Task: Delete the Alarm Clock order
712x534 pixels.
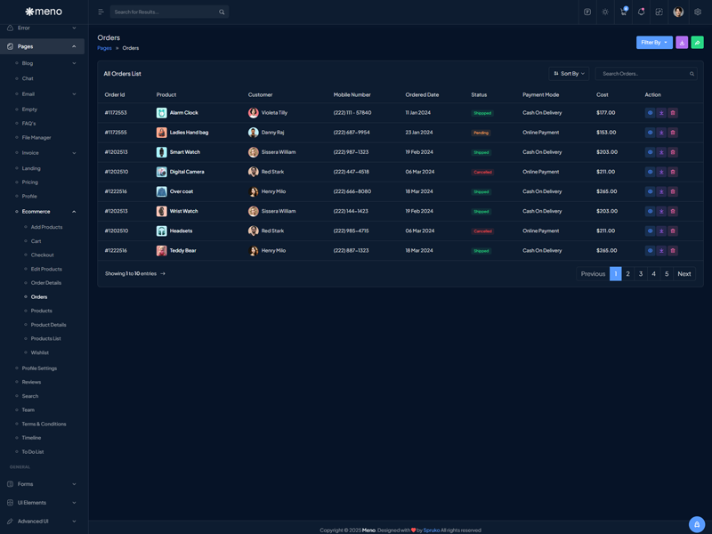Action: (x=673, y=113)
